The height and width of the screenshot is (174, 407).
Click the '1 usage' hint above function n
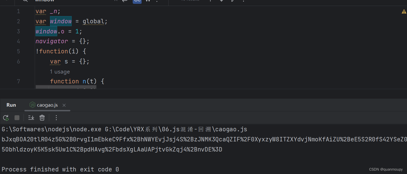(60, 72)
